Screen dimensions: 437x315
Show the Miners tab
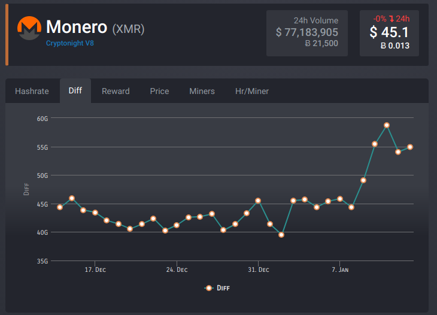pyautogui.click(x=202, y=91)
